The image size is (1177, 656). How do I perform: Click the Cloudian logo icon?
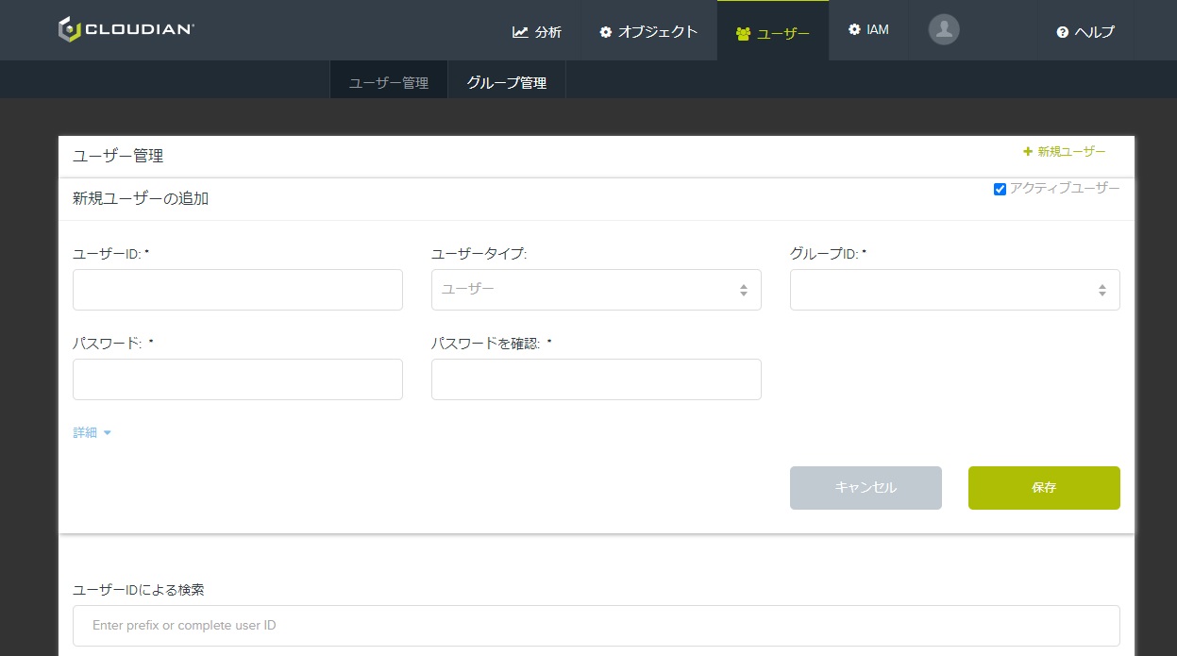click(69, 30)
